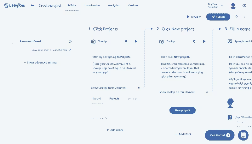Change Tooltip block type in step one
This screenshot has width=252, height=144.
(99, 42)
